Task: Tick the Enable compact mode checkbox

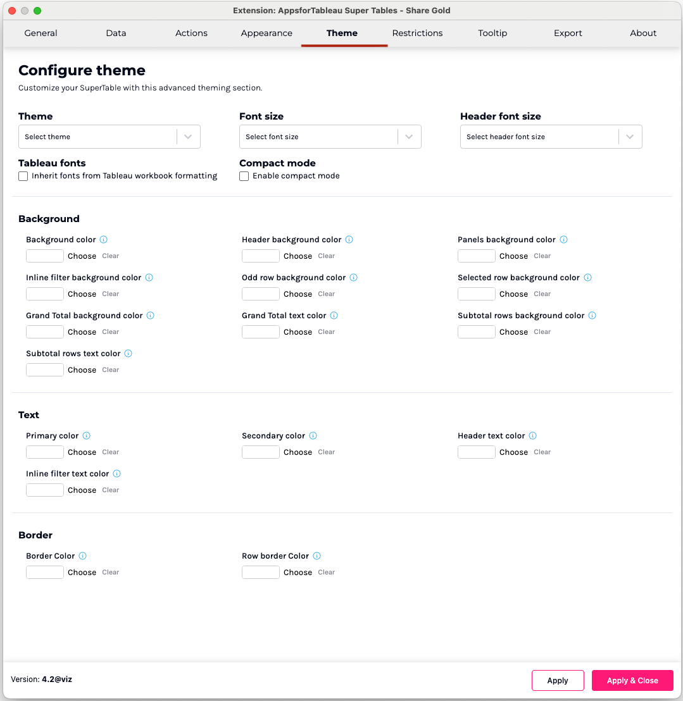Action: [244, 177]
